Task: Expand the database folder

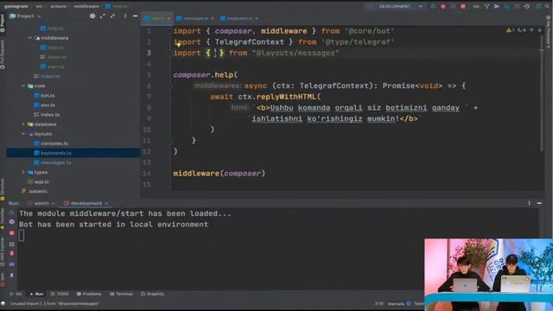Action: [23, 124]
